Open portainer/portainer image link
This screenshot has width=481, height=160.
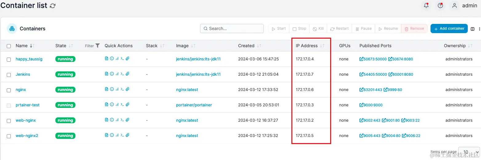pos(194,105)
